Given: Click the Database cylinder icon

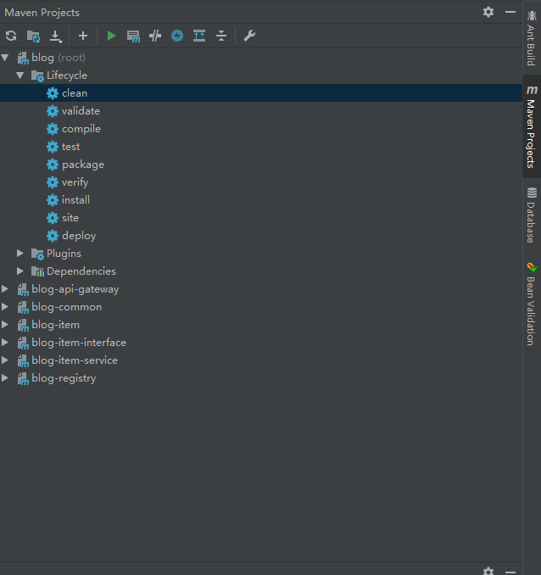Looking at the screenshot, I should (532, 193).
